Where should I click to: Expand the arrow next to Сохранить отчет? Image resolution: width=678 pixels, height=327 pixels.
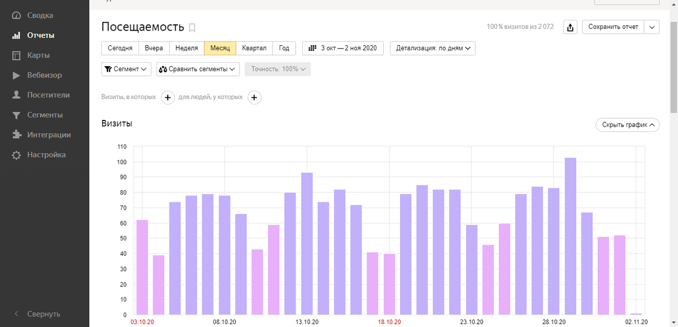[652, 27]
